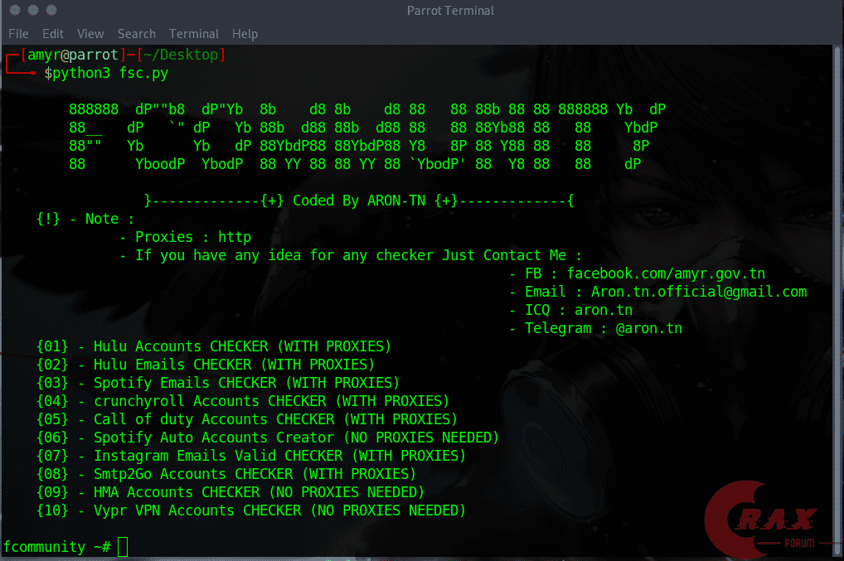The height and width of the screenshot is (561, 844).
Task: Click option 03 Spotify Emails CHECKER
Action: coord(218,383)
